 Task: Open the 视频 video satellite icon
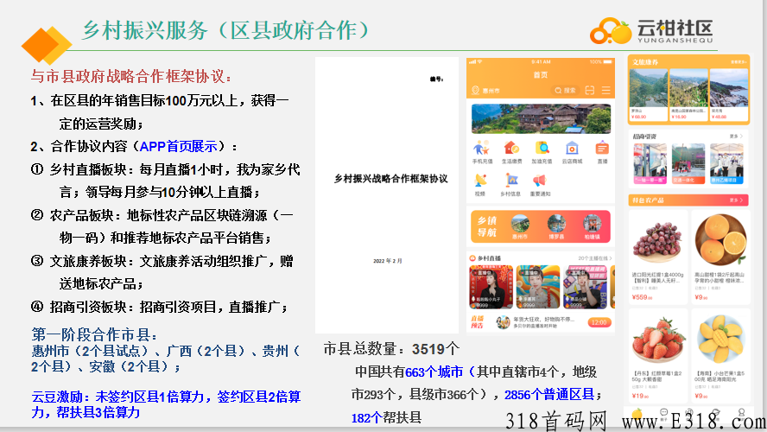point(480,181)
